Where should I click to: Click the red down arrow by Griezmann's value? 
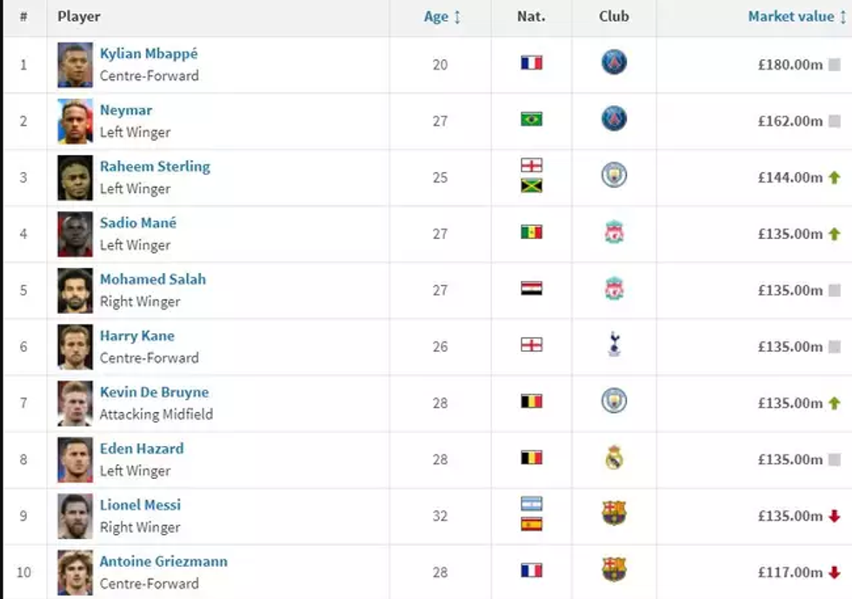pyautogui.click(x=835, y=572)
